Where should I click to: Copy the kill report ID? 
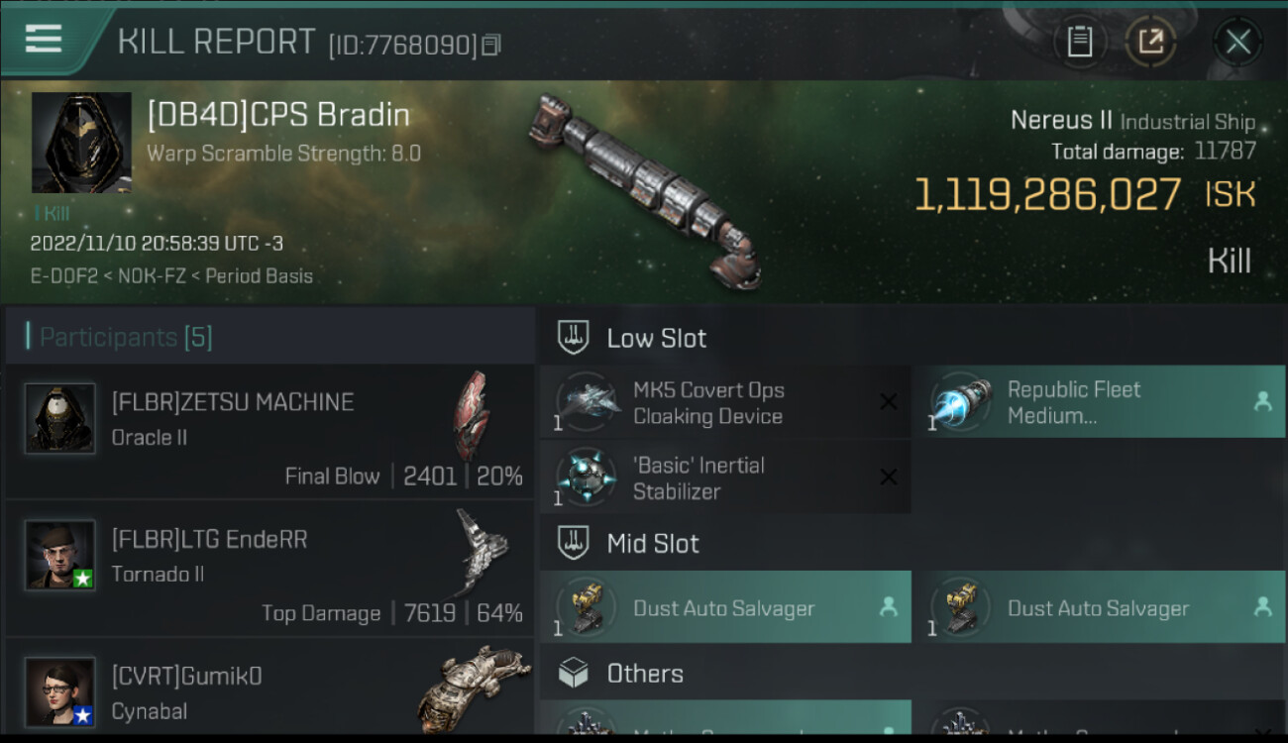coord(492,45)
